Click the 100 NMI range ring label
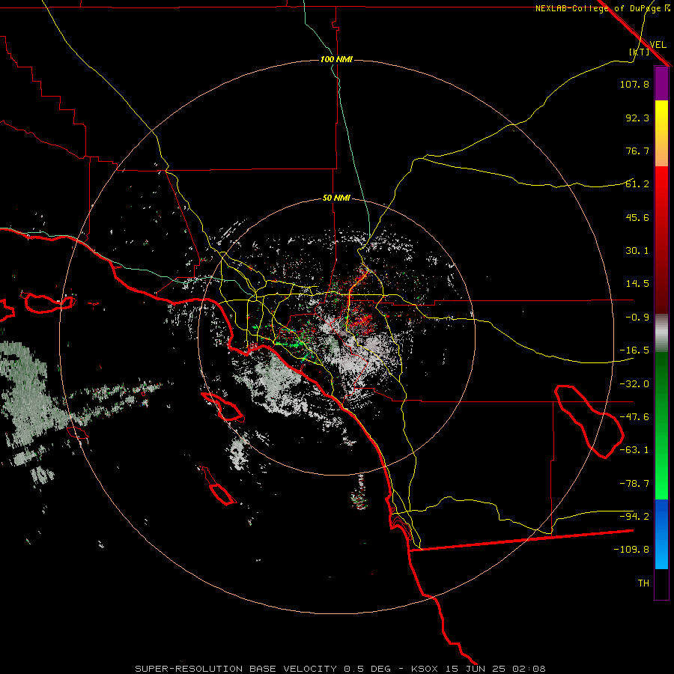Image resolution: width=674 pixels, height=674 pixels. pyautogui.click(x=336, y=59)
